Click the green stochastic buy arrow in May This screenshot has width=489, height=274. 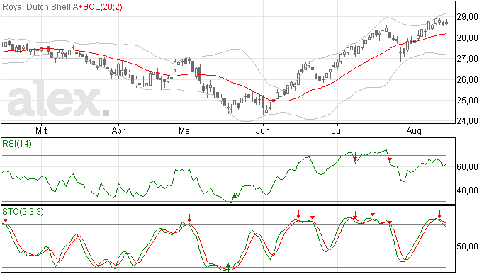[228, 267]
